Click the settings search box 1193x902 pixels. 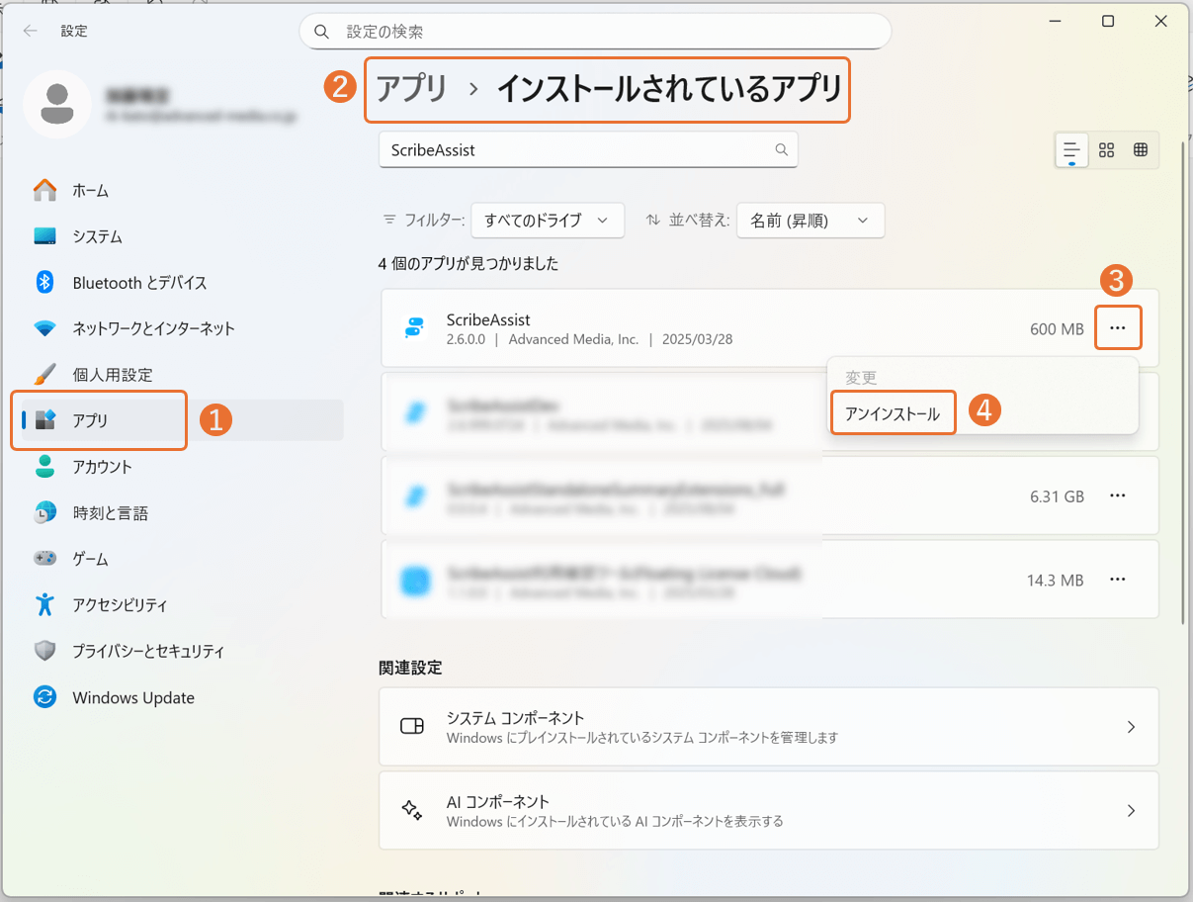tap(595, 32)
